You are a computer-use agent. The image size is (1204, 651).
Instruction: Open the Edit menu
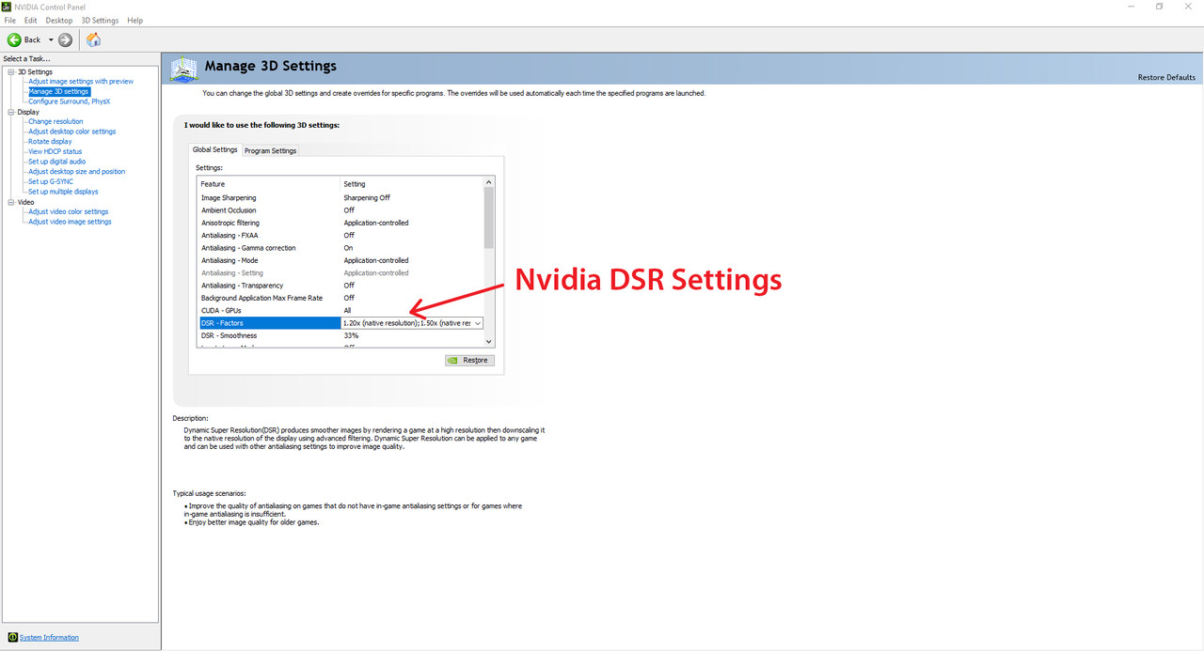(x=31, y=20)
